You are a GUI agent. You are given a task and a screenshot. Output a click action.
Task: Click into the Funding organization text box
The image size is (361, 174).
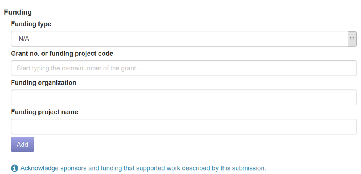click(x=184, y=98)
